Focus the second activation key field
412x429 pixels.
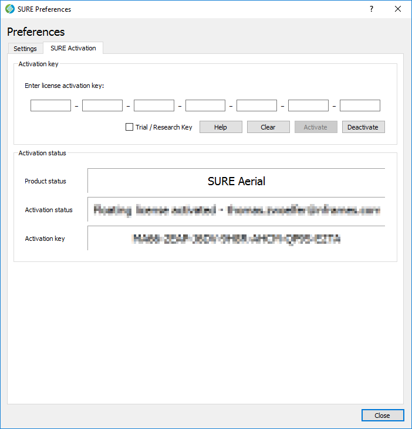point(102,105)
